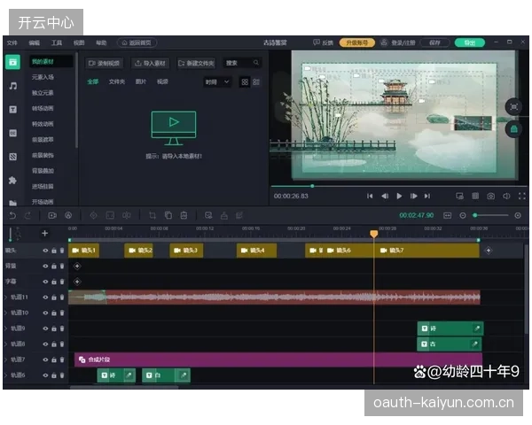Toggle lock on 轨道8 track
Screen dimensions: 532x425
53,344
